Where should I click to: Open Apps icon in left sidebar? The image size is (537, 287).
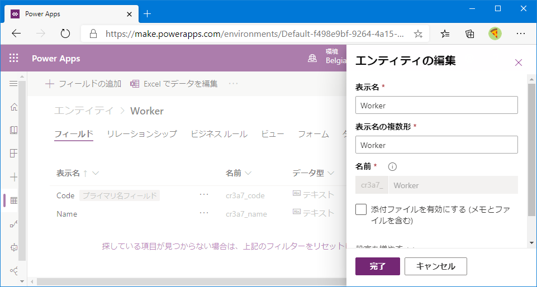[x=14, y=153]
